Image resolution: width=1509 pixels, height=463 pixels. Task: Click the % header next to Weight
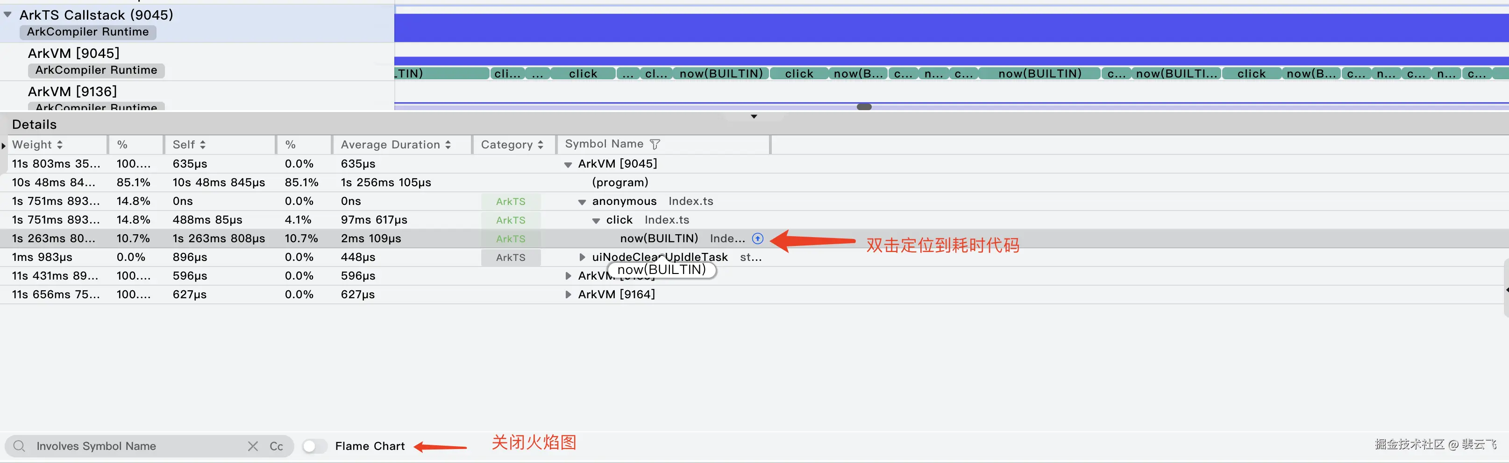click(135, 145)
